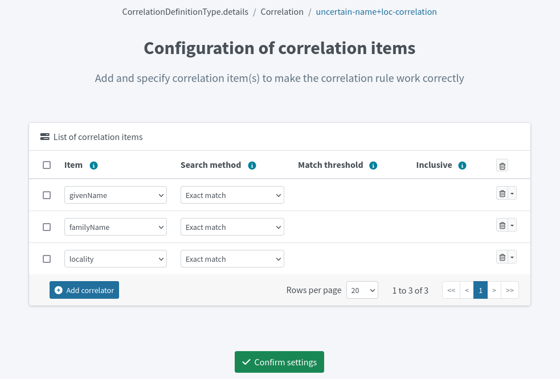
Task: Click the list icon beside List of correlation items
Action: (44, 136)
